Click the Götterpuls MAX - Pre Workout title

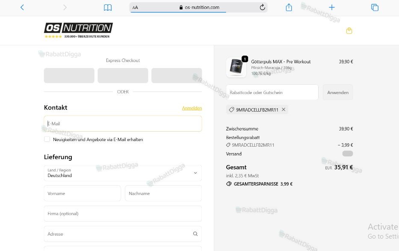coord(281,62)
